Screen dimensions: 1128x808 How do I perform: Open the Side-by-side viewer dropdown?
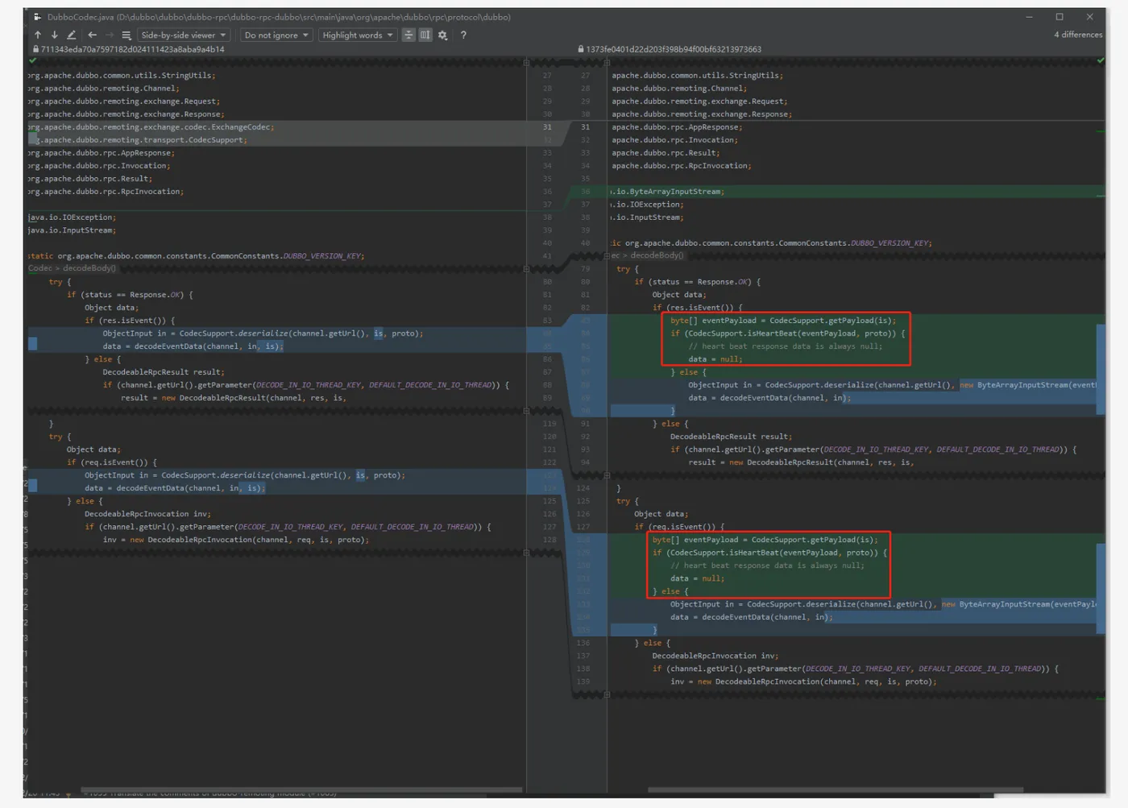click(x=184, y=35)
